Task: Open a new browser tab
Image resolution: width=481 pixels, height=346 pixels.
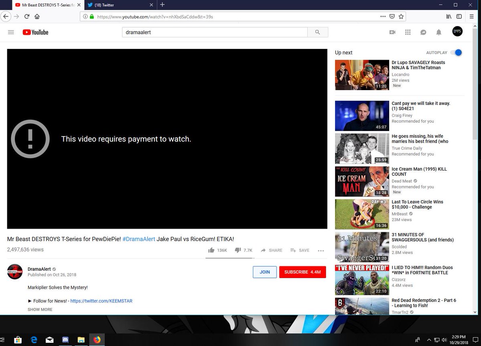Action: point(162,5)
